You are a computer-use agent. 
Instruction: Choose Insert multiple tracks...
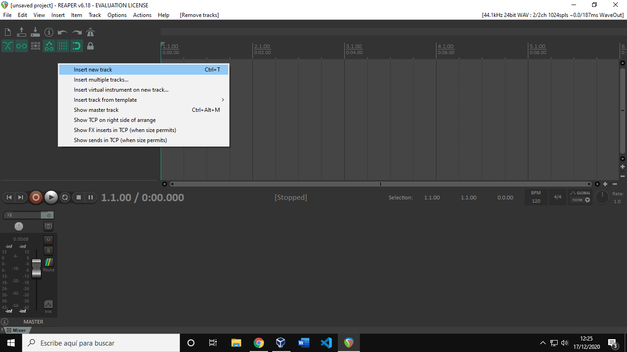(x=144, y=80)
